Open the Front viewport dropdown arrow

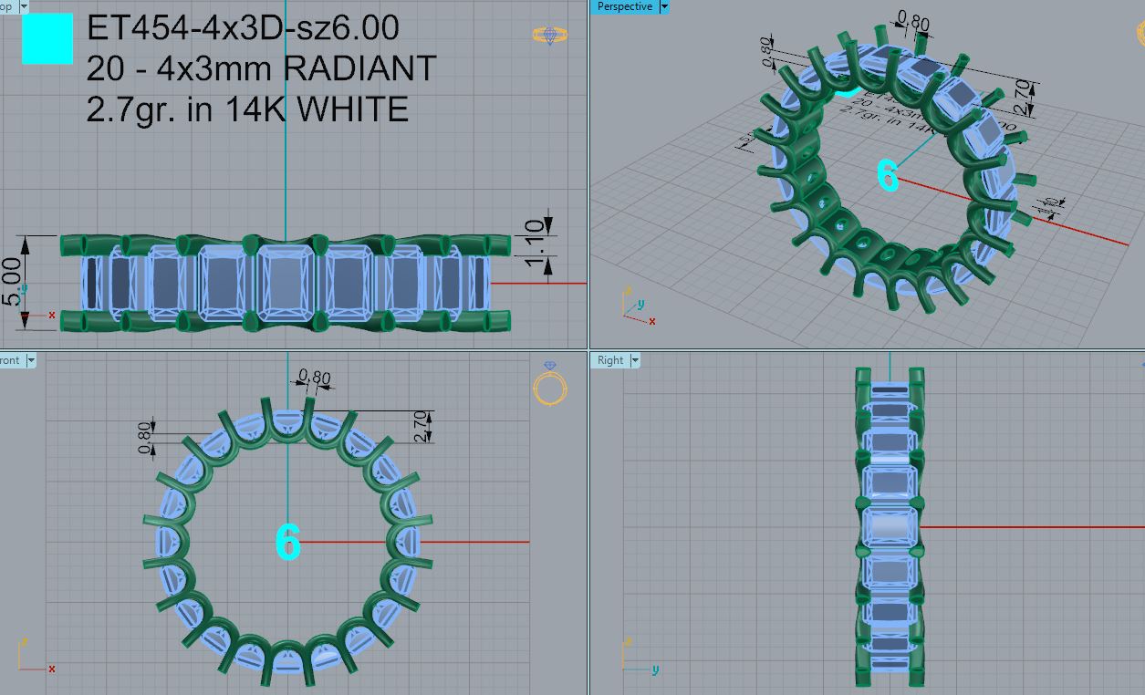(x=30, y=360)
